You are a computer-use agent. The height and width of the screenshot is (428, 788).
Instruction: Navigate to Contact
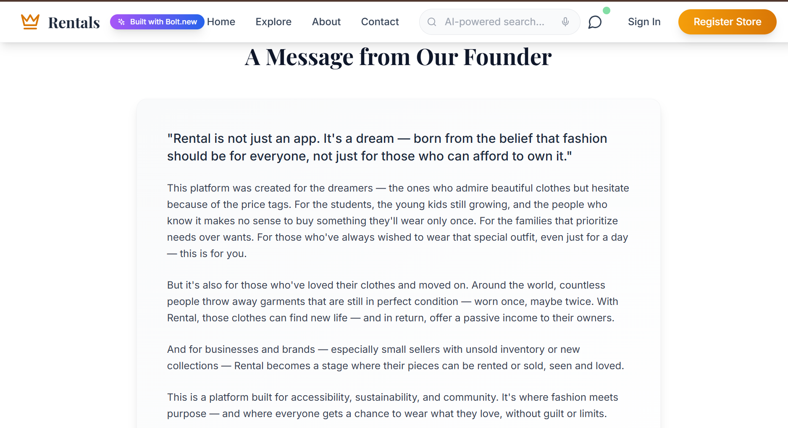pos(380,22)
